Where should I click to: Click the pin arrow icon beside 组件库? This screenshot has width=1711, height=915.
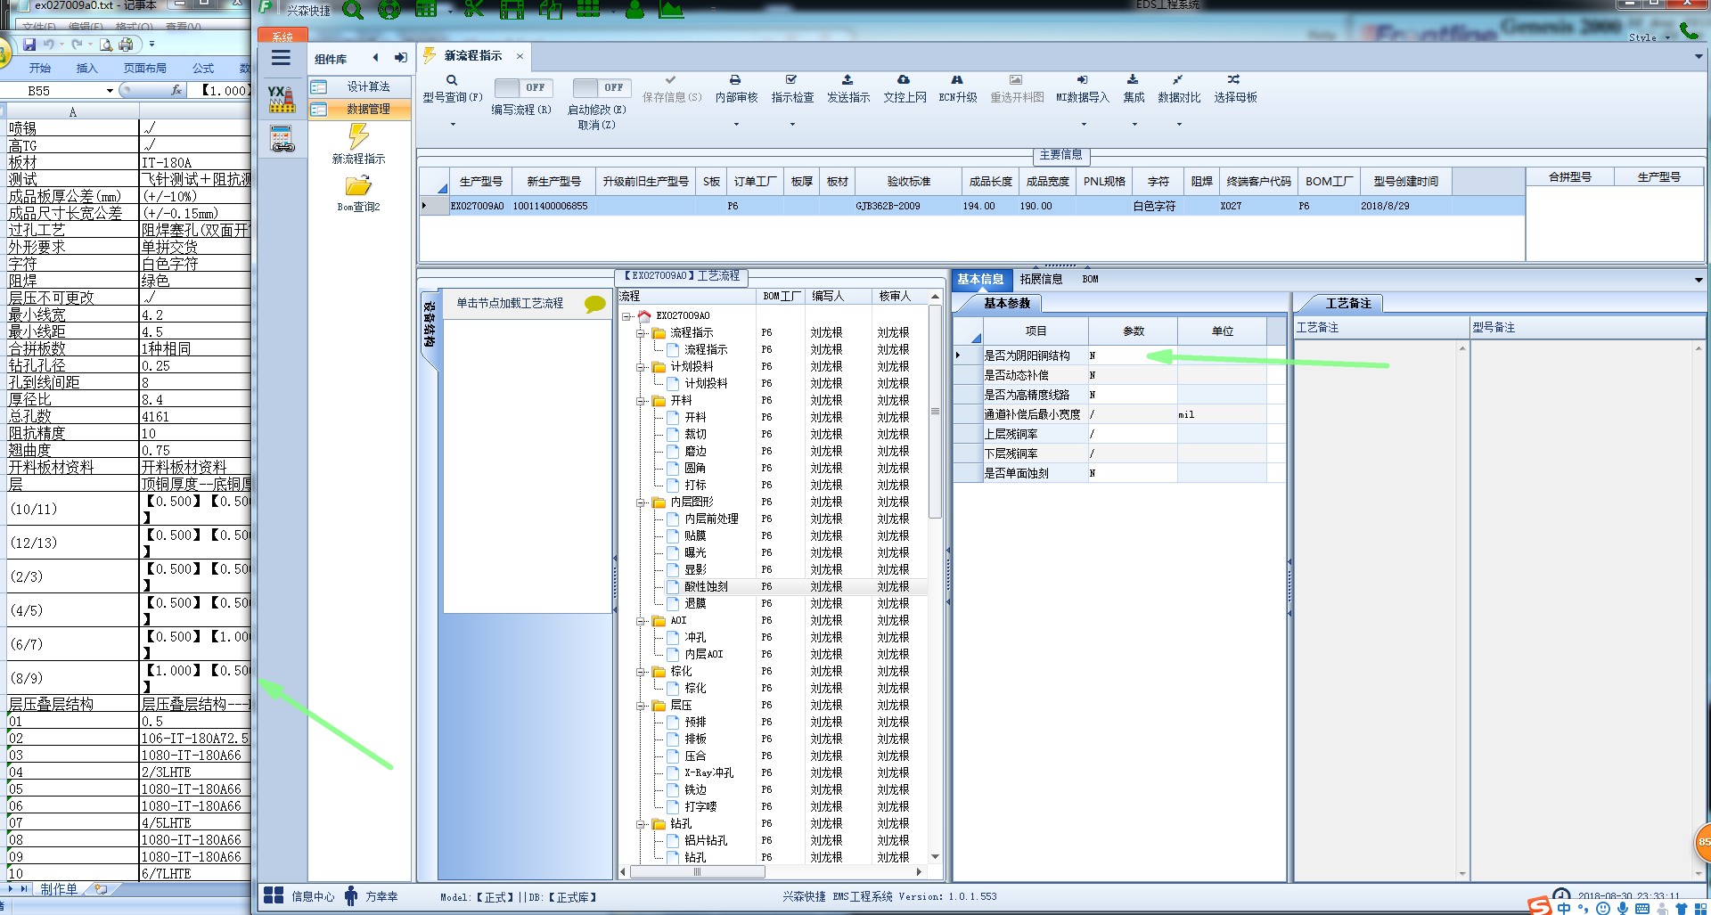click(401, 58)
